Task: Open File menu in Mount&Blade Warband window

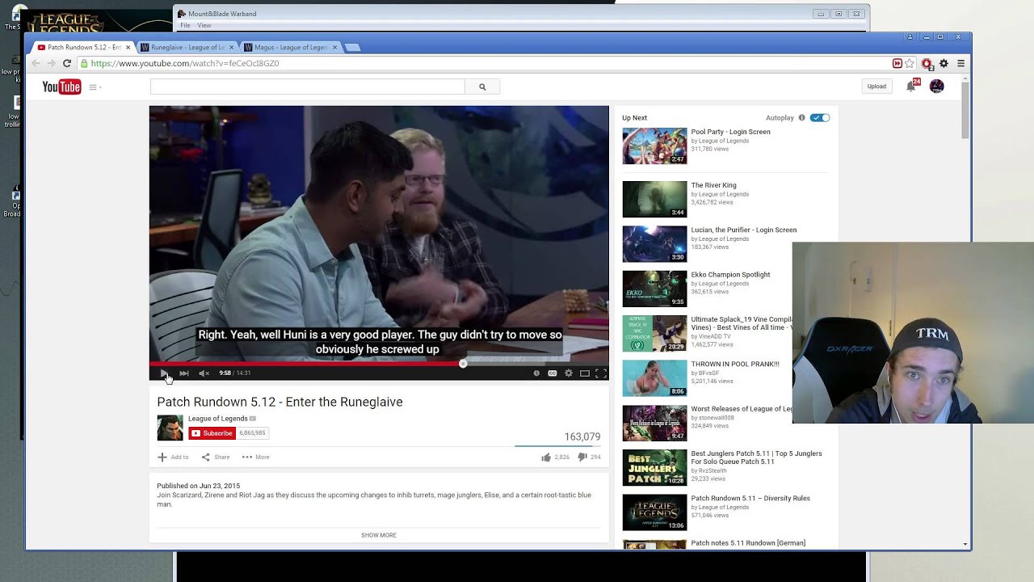Action: click(x=185, y=26)
